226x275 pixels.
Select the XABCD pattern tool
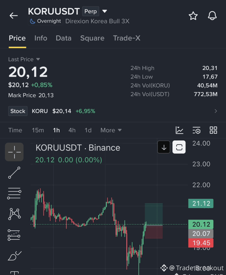[x=14, y=214]
